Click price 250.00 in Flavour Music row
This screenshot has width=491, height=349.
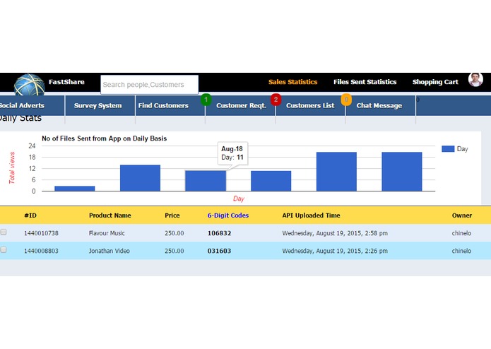pos(174,233)
